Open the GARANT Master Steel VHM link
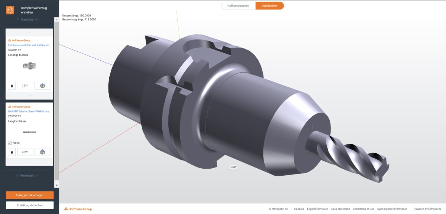This screenshot has width=446, height=214. pyautogui.click(x=29, y=111)
